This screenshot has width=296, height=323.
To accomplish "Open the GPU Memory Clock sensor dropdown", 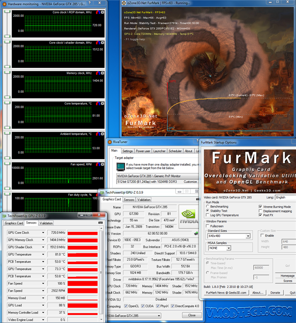I will (43, 240).
